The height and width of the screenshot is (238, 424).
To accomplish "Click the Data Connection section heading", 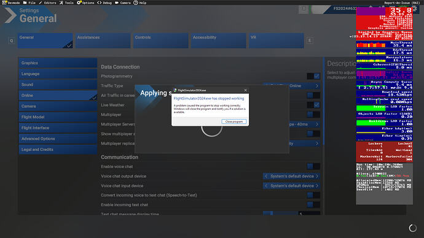I will point(120,67).
